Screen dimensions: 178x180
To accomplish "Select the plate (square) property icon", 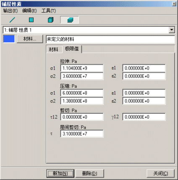I will tap(31, 20).
